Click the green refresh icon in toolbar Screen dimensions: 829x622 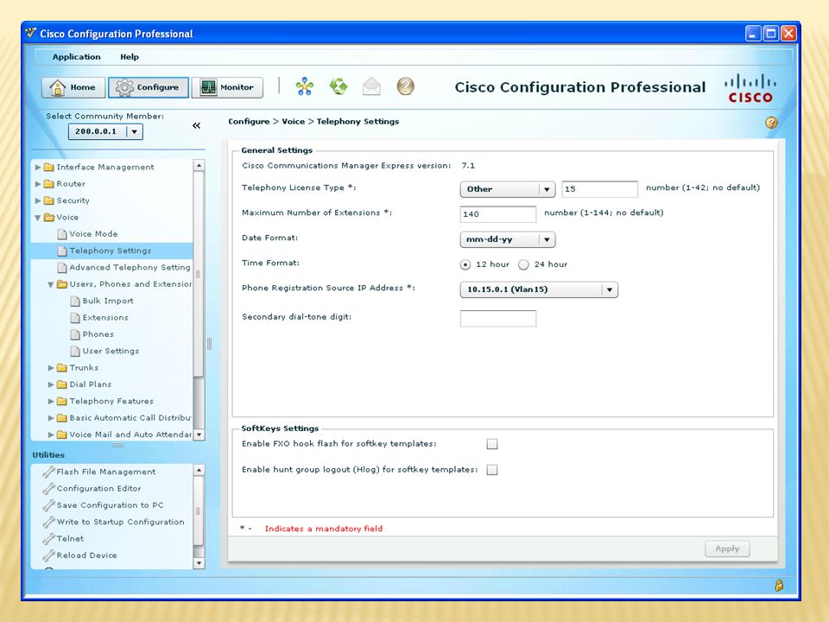339,86
